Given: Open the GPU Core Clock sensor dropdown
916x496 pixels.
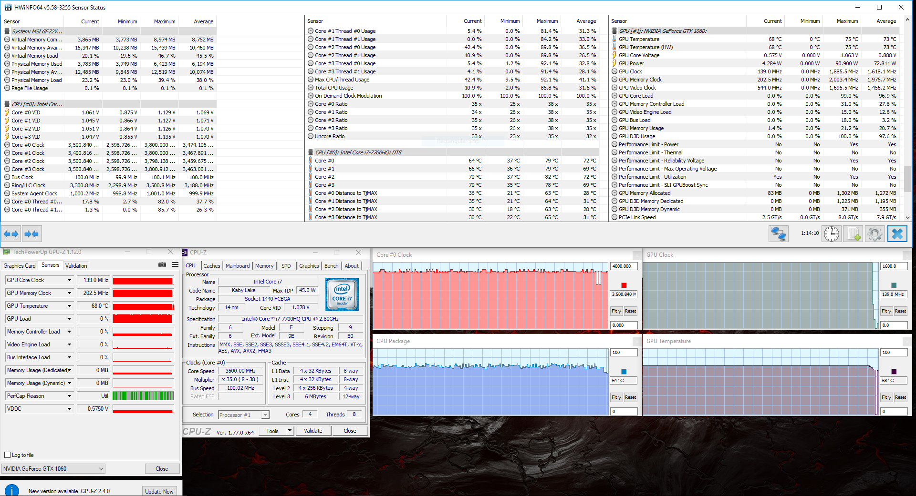Looking at the screenshot, I should [69, 280].
